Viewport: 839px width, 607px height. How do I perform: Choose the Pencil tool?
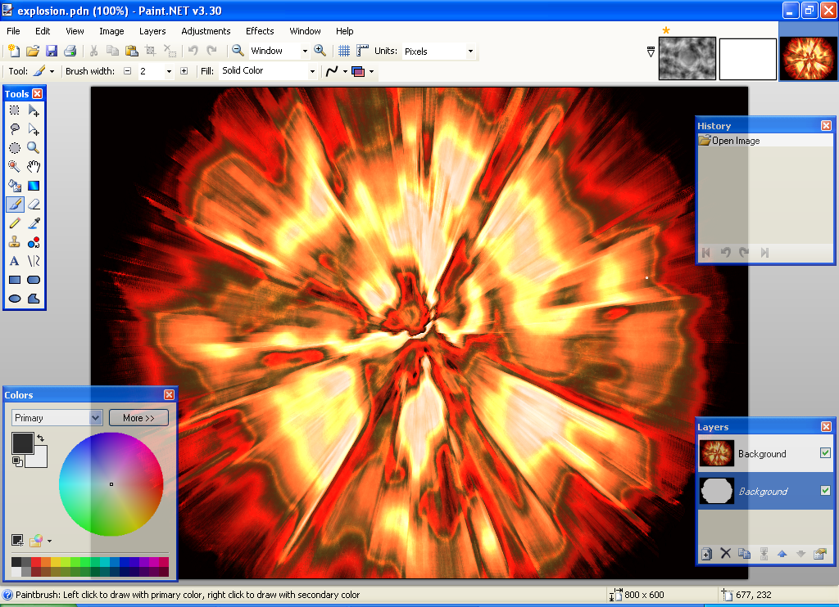click(15, 223)
